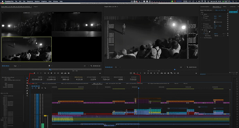Collapse the Opacity effect group

click(201, 30)
